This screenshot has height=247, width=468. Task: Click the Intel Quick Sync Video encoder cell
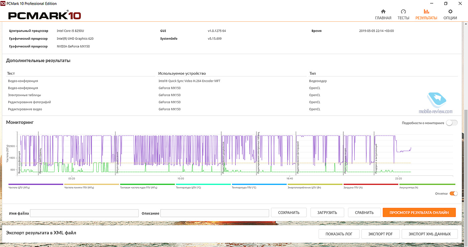point(189,81)
